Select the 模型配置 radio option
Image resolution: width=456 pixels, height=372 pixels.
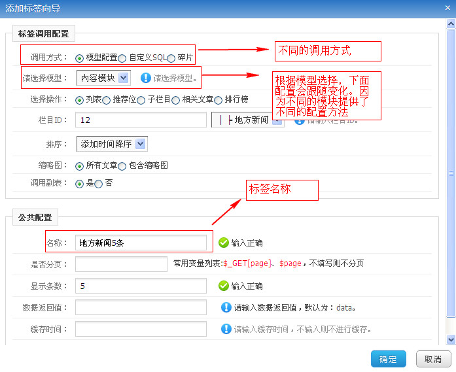click(80, 58)
